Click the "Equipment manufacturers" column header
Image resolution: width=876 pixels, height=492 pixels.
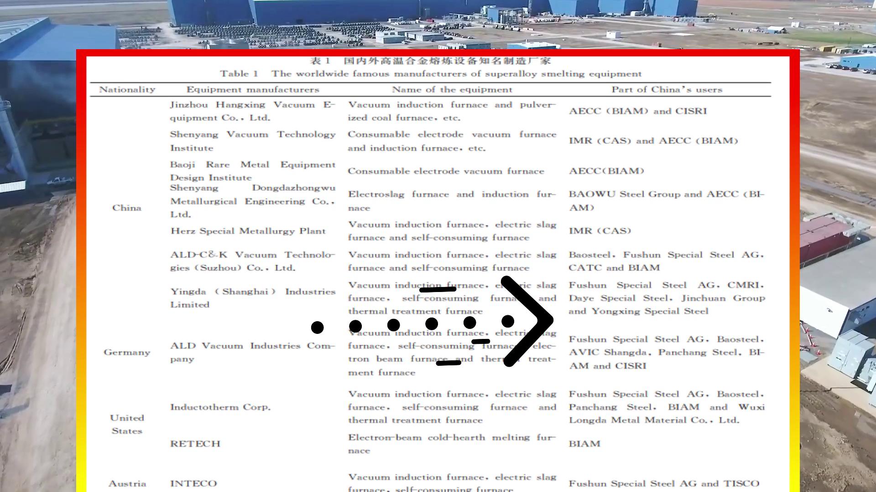coord(252,90)
